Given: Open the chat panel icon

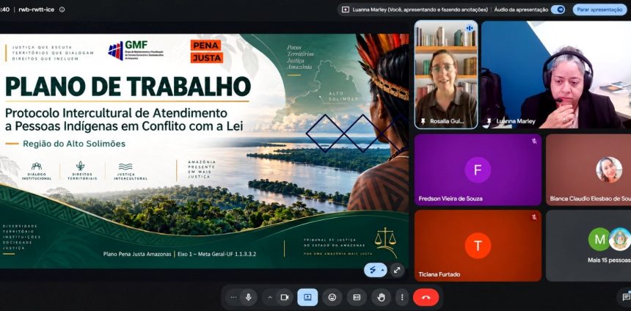Looking at the screenshot, I should pos(626,297).
